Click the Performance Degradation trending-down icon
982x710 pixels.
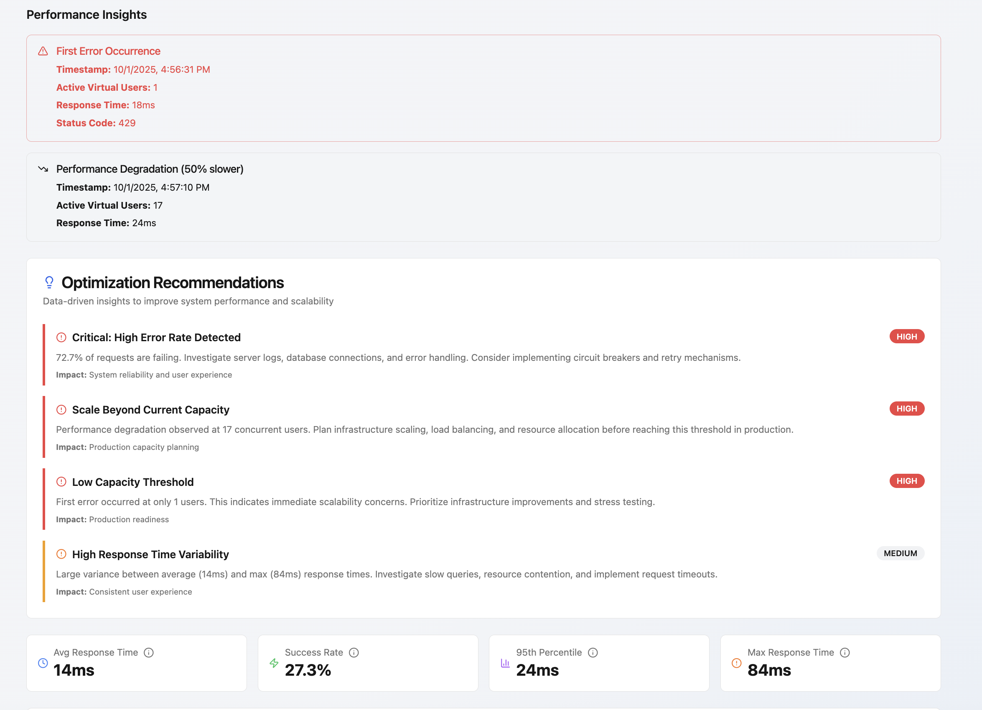[x=43, y=169]
